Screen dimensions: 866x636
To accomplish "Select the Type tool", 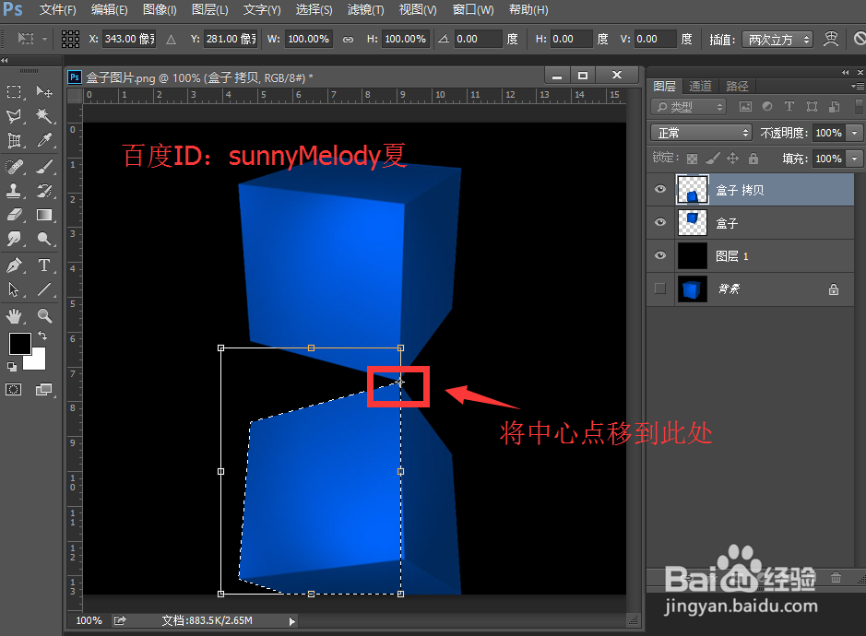I will point(44,265).
